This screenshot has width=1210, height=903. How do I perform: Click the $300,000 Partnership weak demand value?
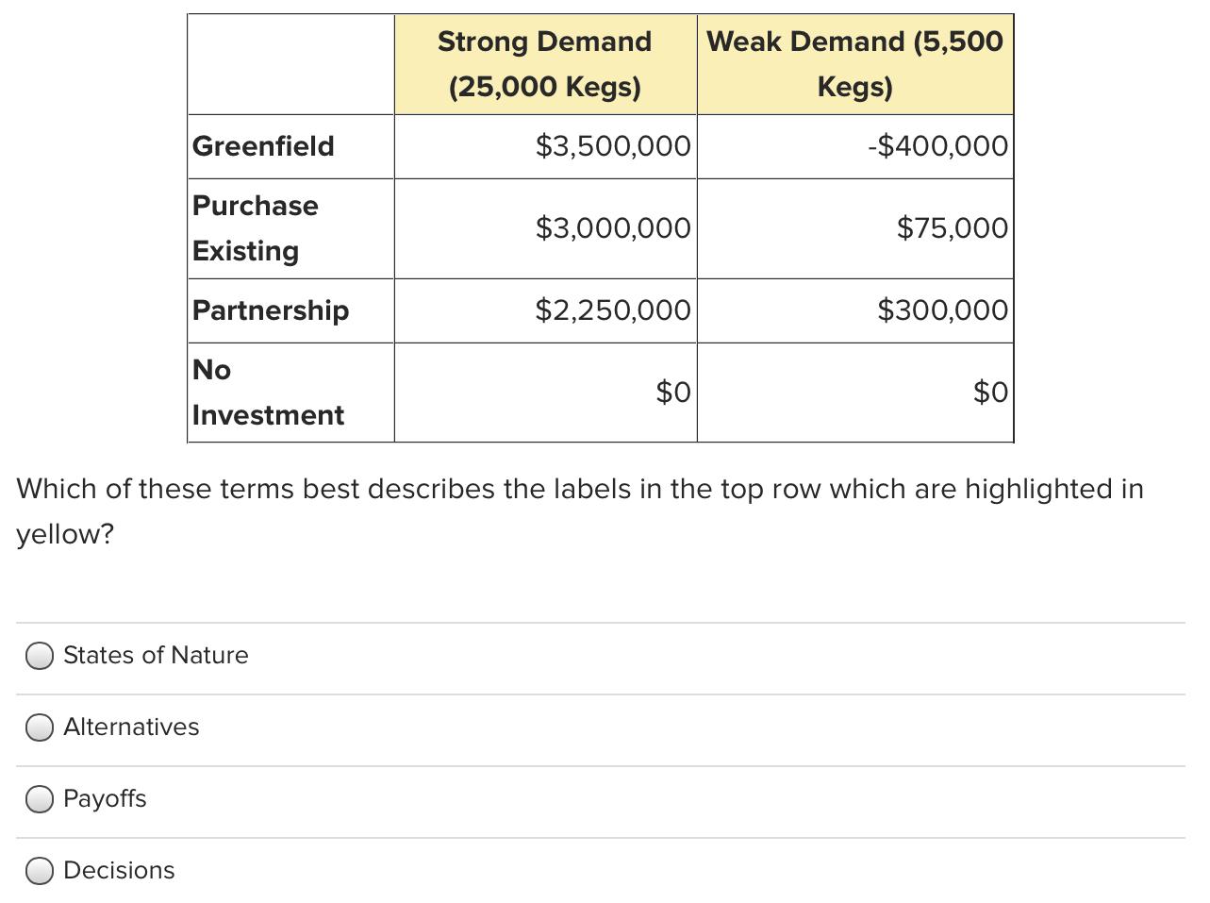[x=943, y=310]
